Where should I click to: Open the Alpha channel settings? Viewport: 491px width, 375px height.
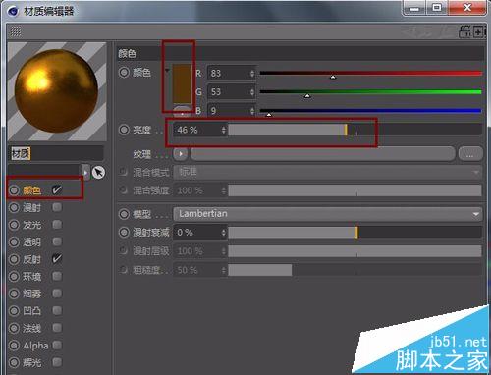click(x=35, y=346)
